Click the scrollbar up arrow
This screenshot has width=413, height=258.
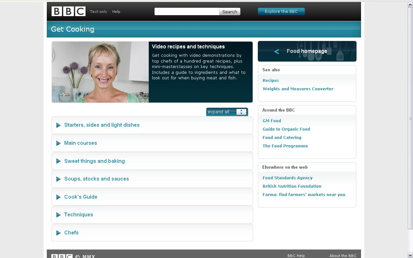(x=410, y=5)
